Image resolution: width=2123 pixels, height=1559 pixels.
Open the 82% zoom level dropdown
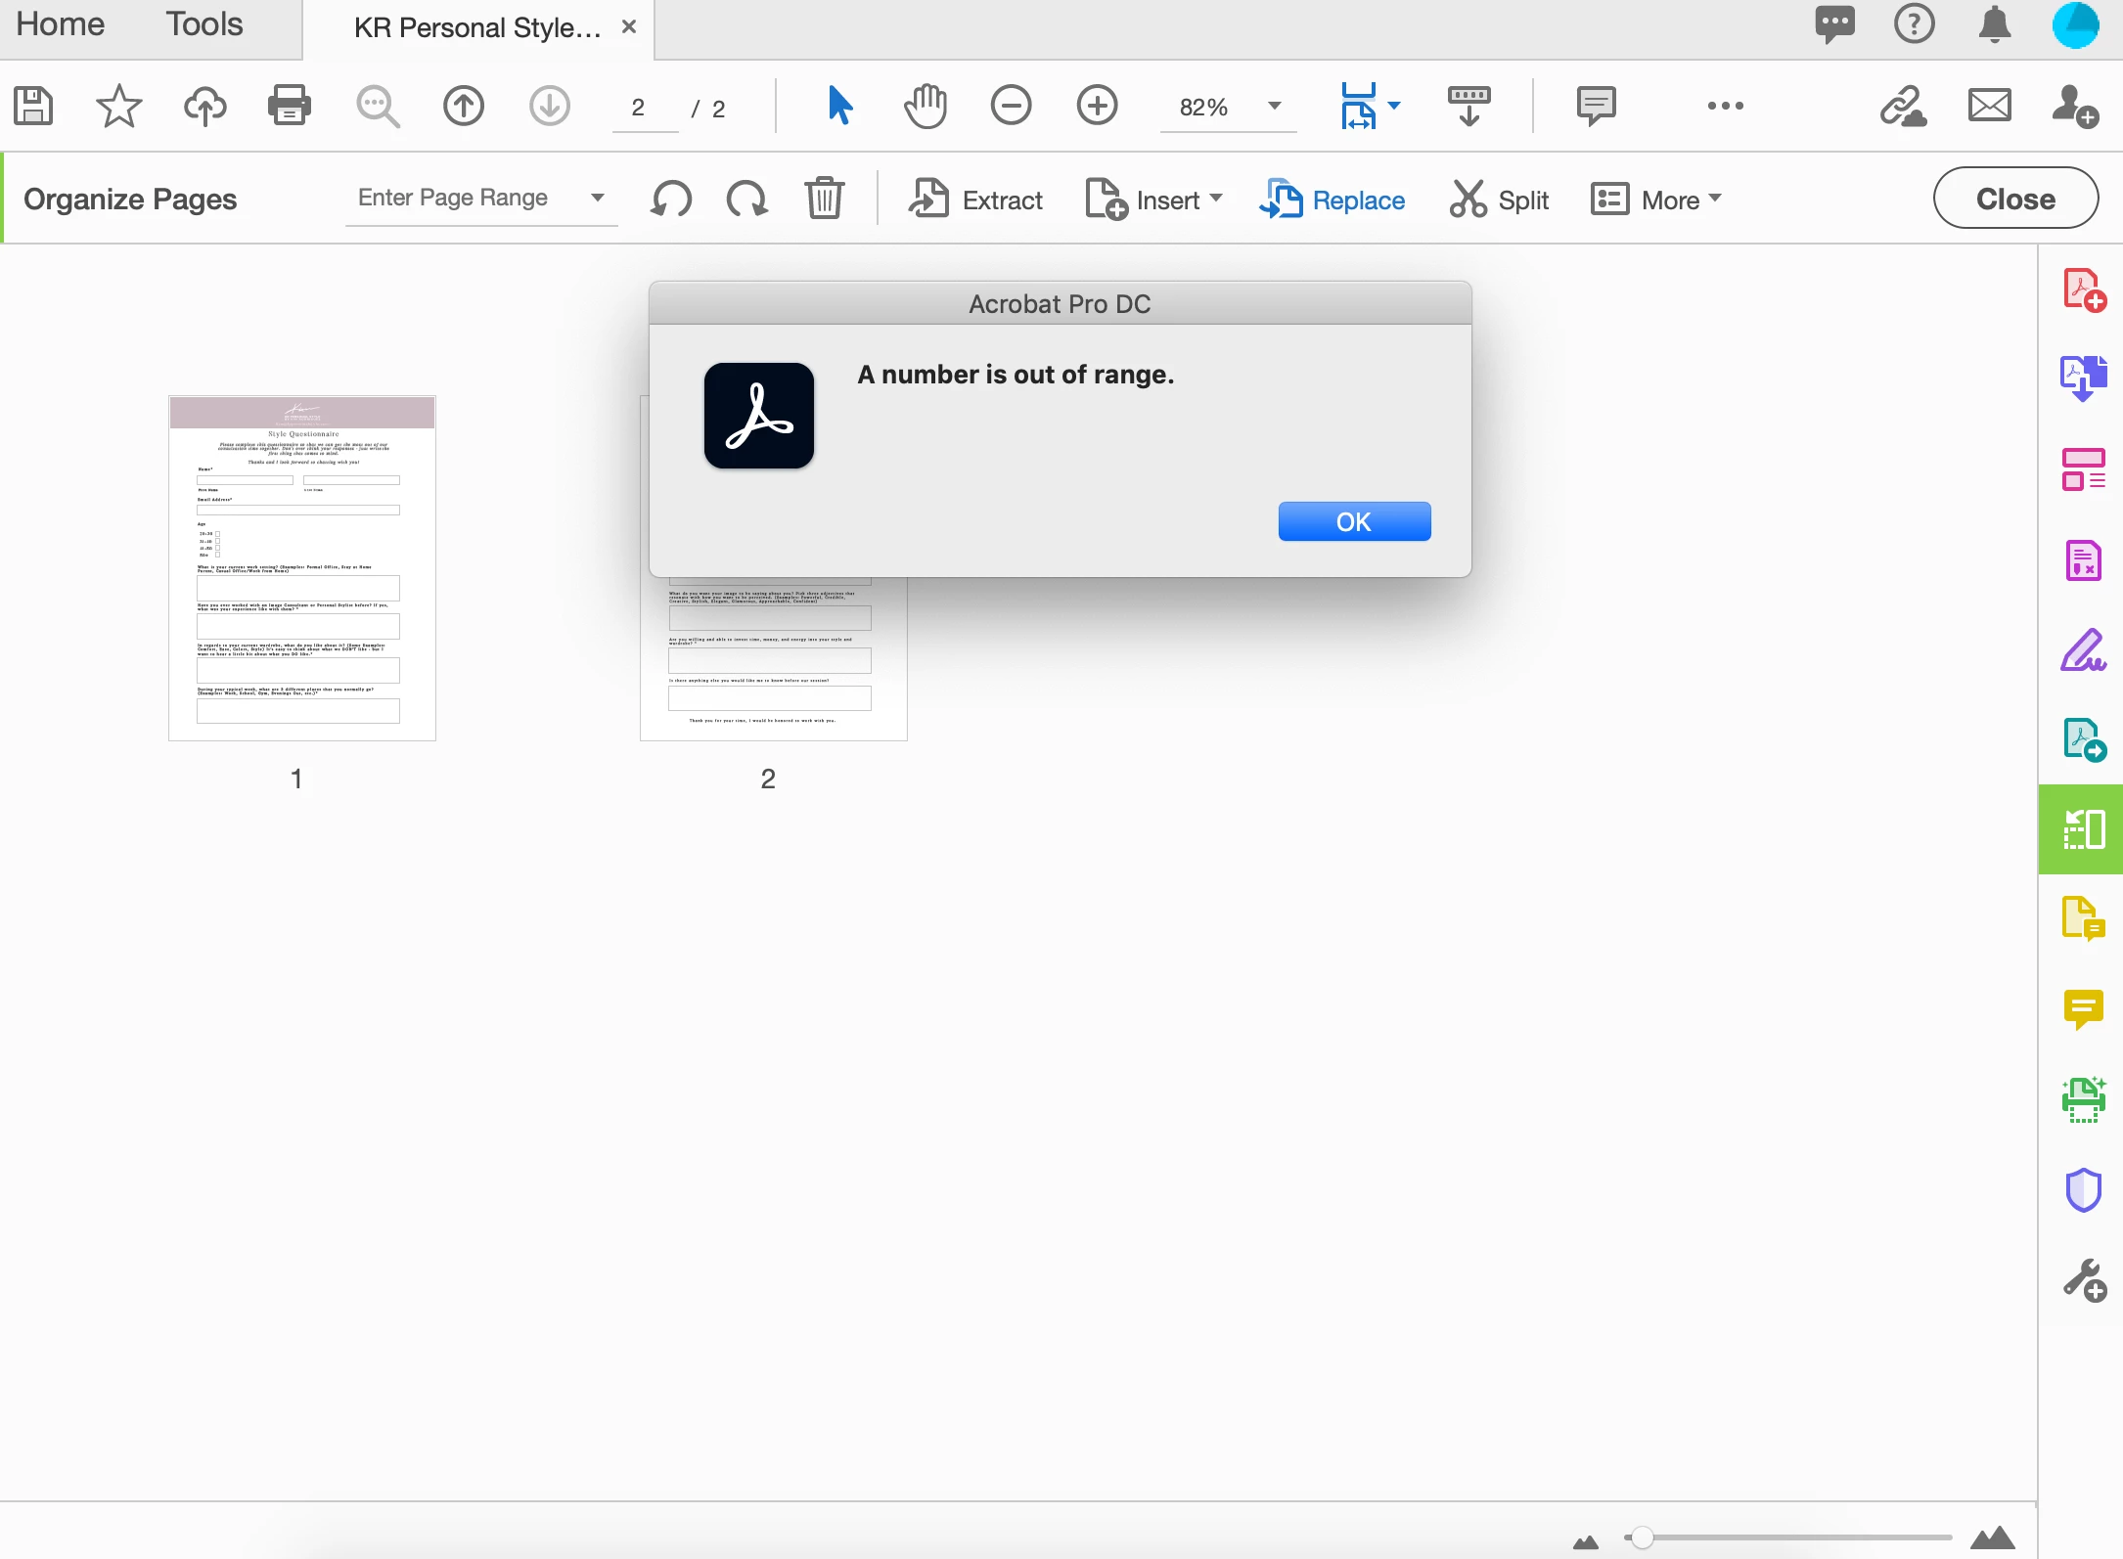coord(1274,106)
